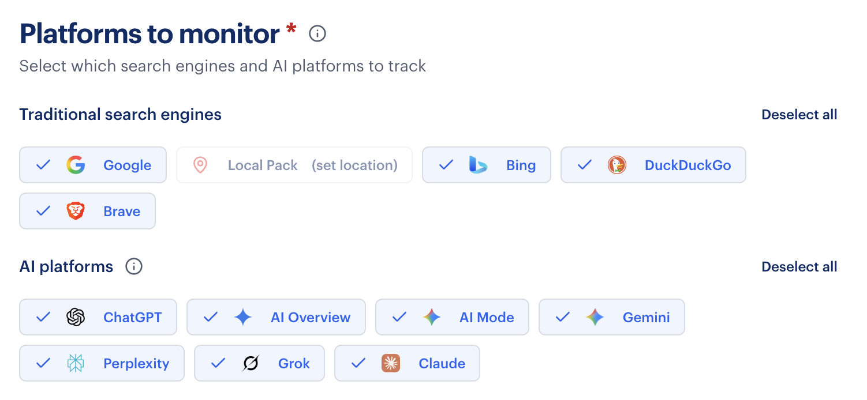Open the AI platforms info tooltip
Viewport: 867px width, 400px height.
point(133,266)
